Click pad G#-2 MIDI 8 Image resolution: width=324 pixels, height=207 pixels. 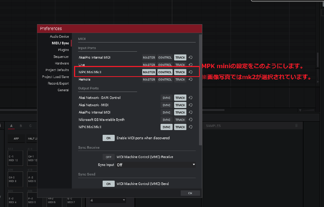pyautogui.click(x=15, y=179)
